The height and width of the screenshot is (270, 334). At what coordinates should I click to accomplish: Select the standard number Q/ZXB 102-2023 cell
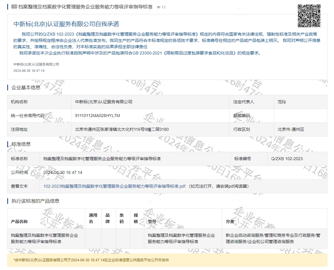[287, 159]
